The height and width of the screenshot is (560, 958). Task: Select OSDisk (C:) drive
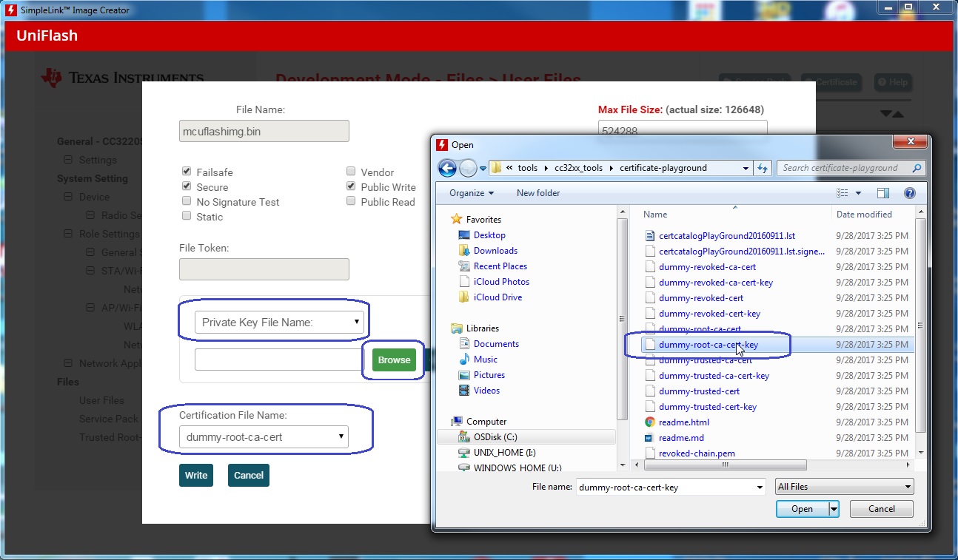495,437
